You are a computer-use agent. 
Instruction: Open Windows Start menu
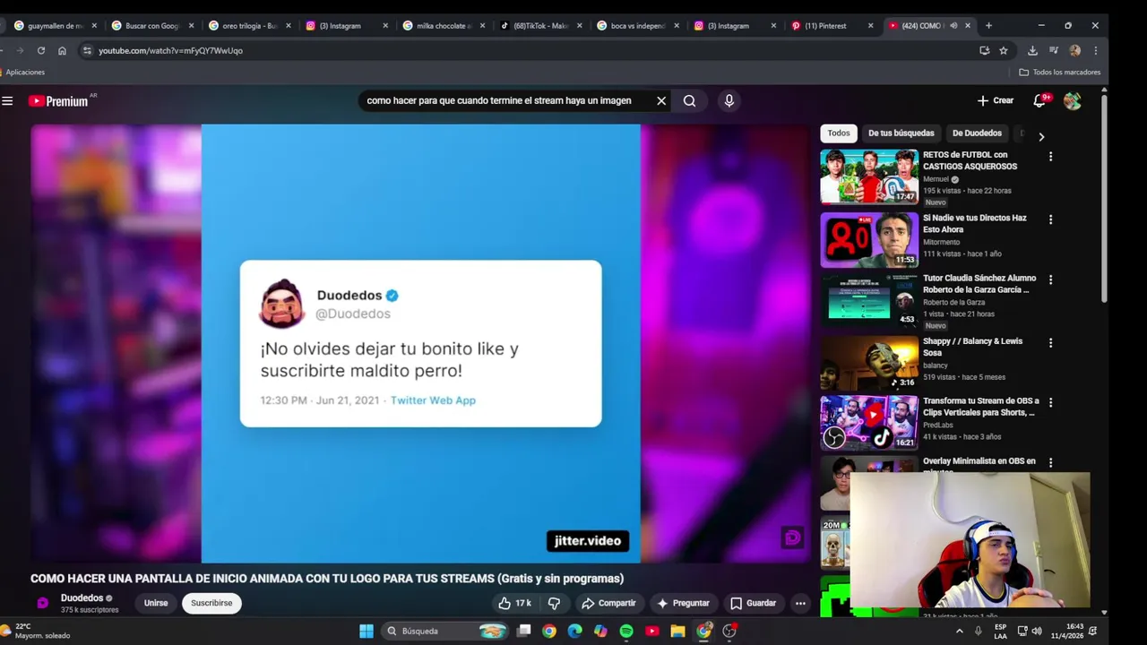point(367,631)
